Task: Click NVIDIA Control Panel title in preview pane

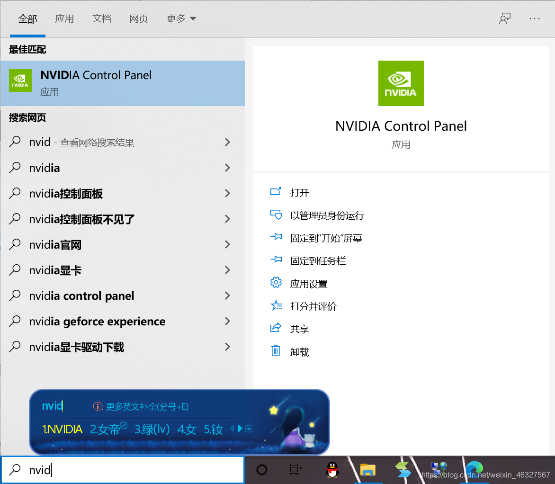Action: pos(401,126)
